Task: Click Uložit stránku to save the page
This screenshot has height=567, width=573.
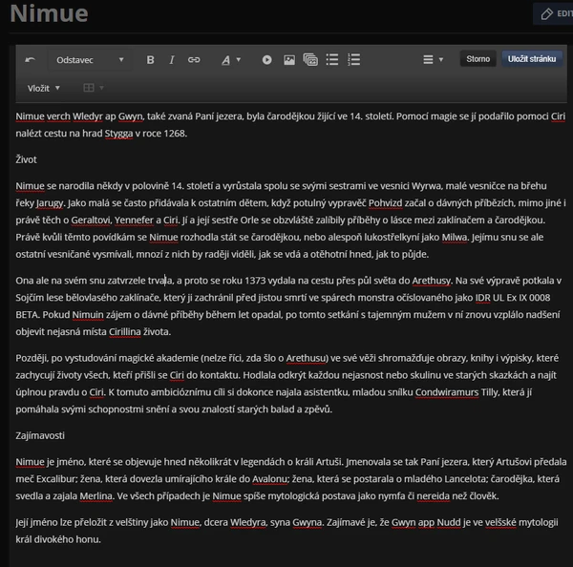Action: pos(532,59)
